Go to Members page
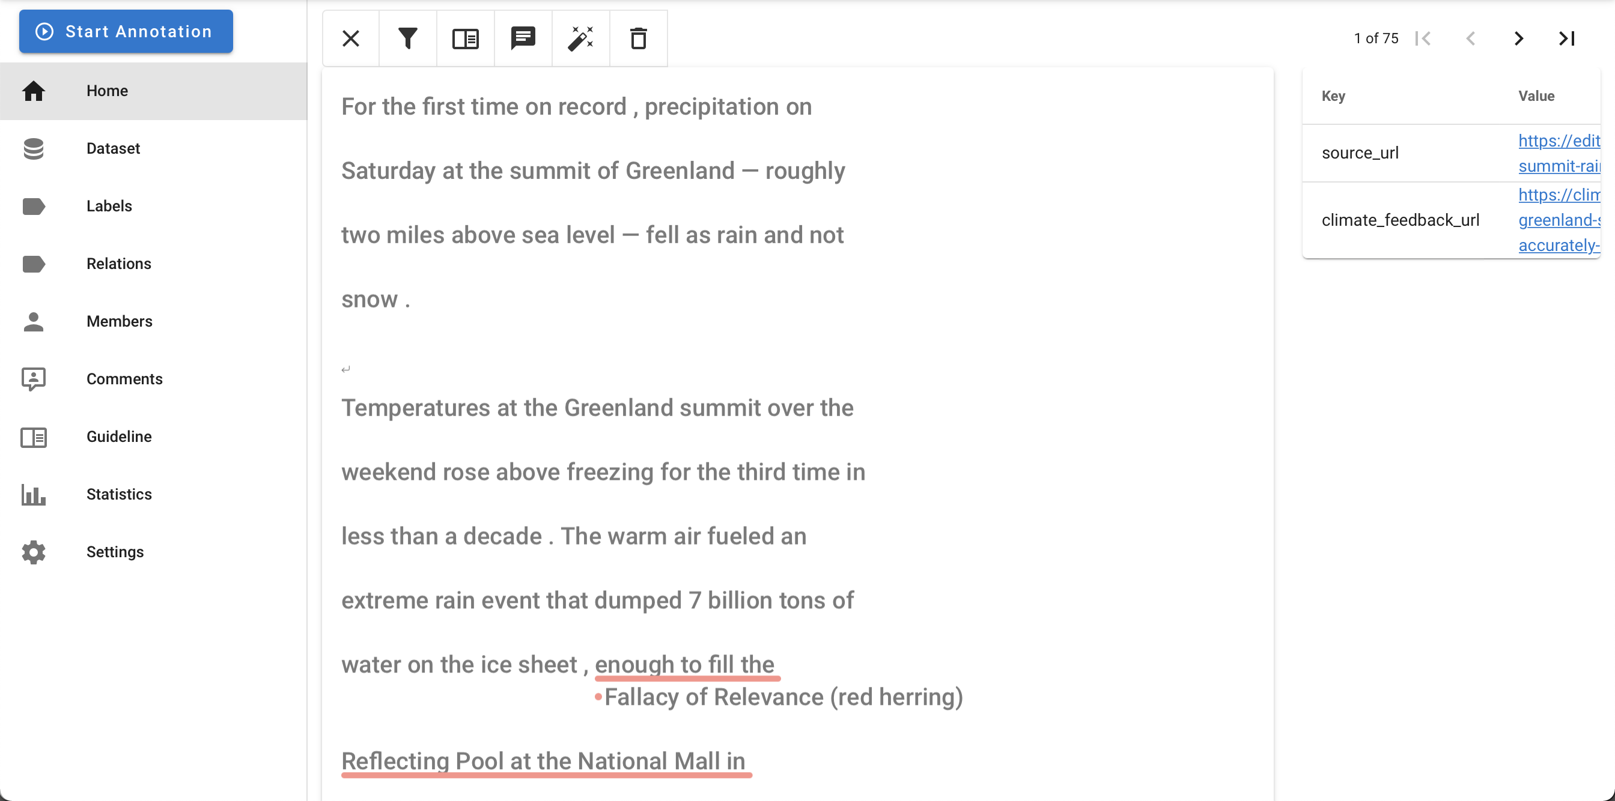Image resolution: width=1615 pixels, height=801 pixels. tap(119, 321)
